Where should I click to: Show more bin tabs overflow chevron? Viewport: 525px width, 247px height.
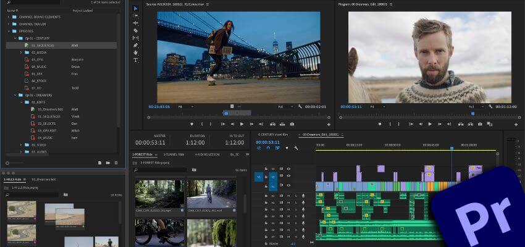coord(248,154)
